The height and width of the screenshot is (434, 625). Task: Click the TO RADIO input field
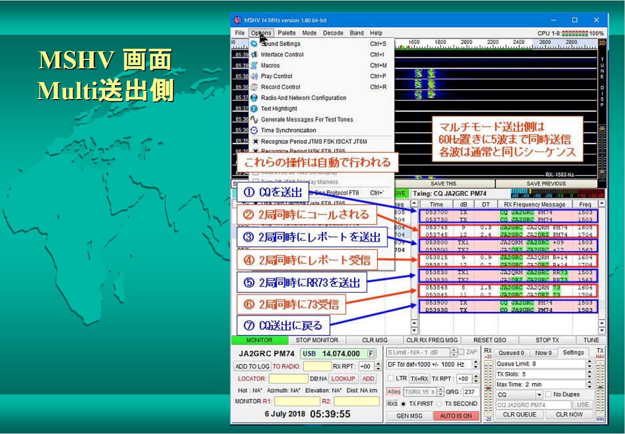[318, 366]
